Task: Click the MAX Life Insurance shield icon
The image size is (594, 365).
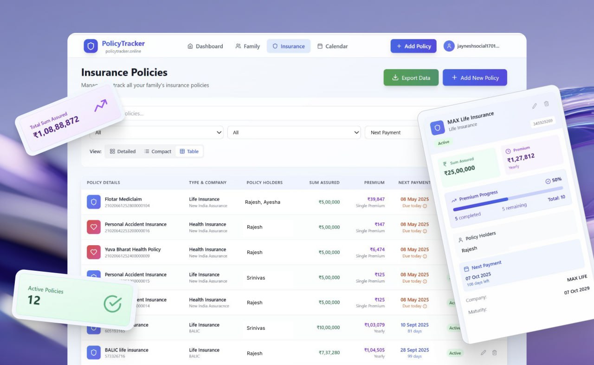Action: (437, 128)
